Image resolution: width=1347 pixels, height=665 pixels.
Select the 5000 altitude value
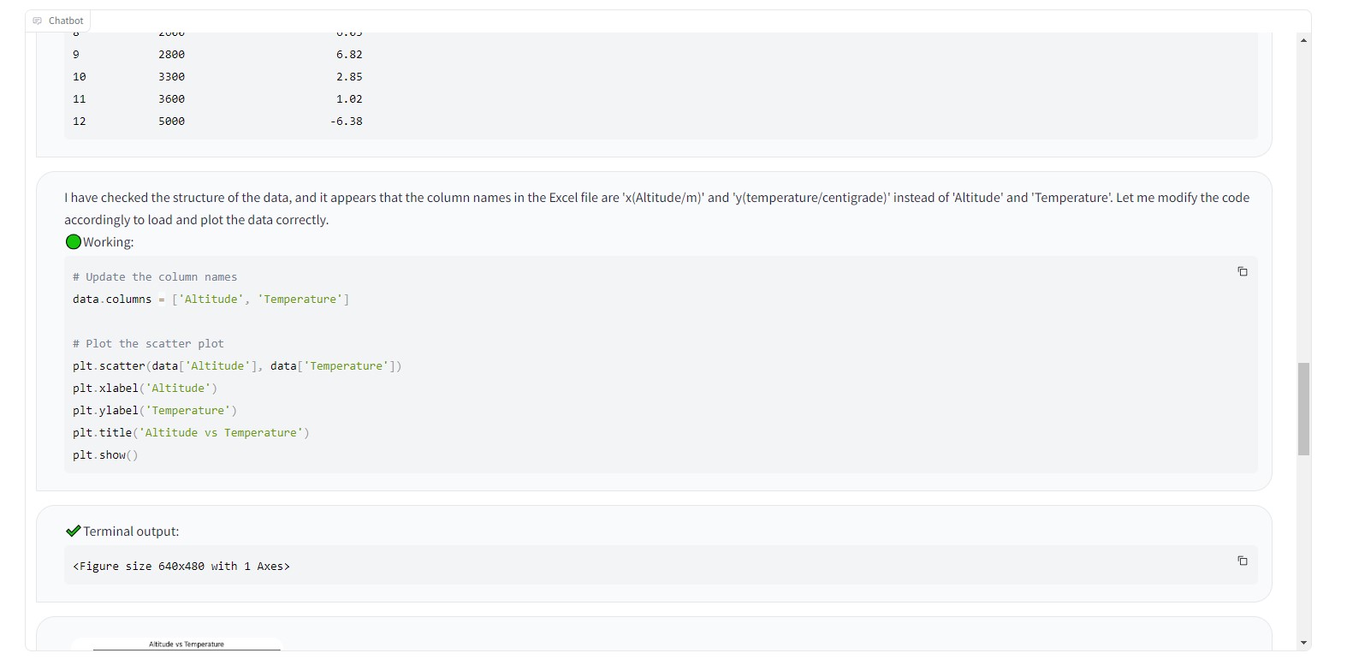[x=171, y=122]
